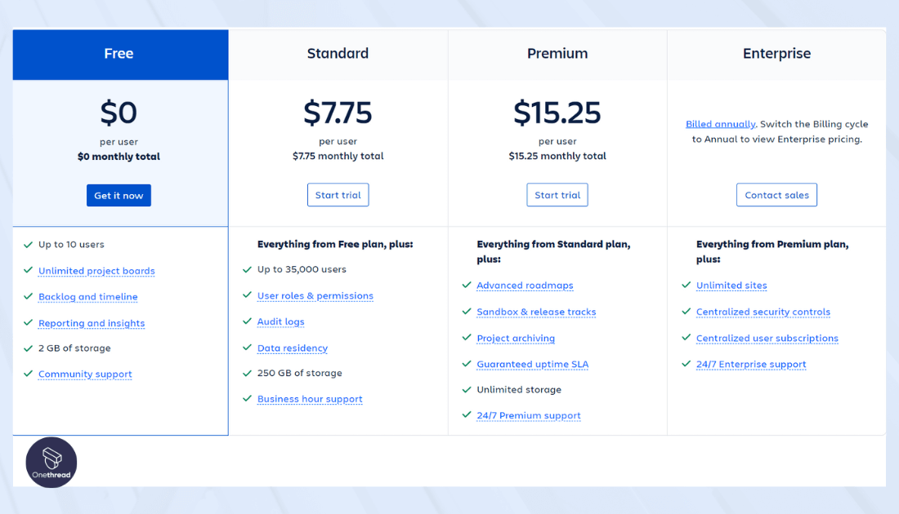Open the Billed annually link
899x514 pixels.
pyautogui.click(x=720, y=124)
